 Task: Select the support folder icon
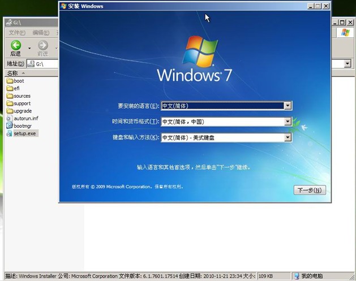coord(10,103)
